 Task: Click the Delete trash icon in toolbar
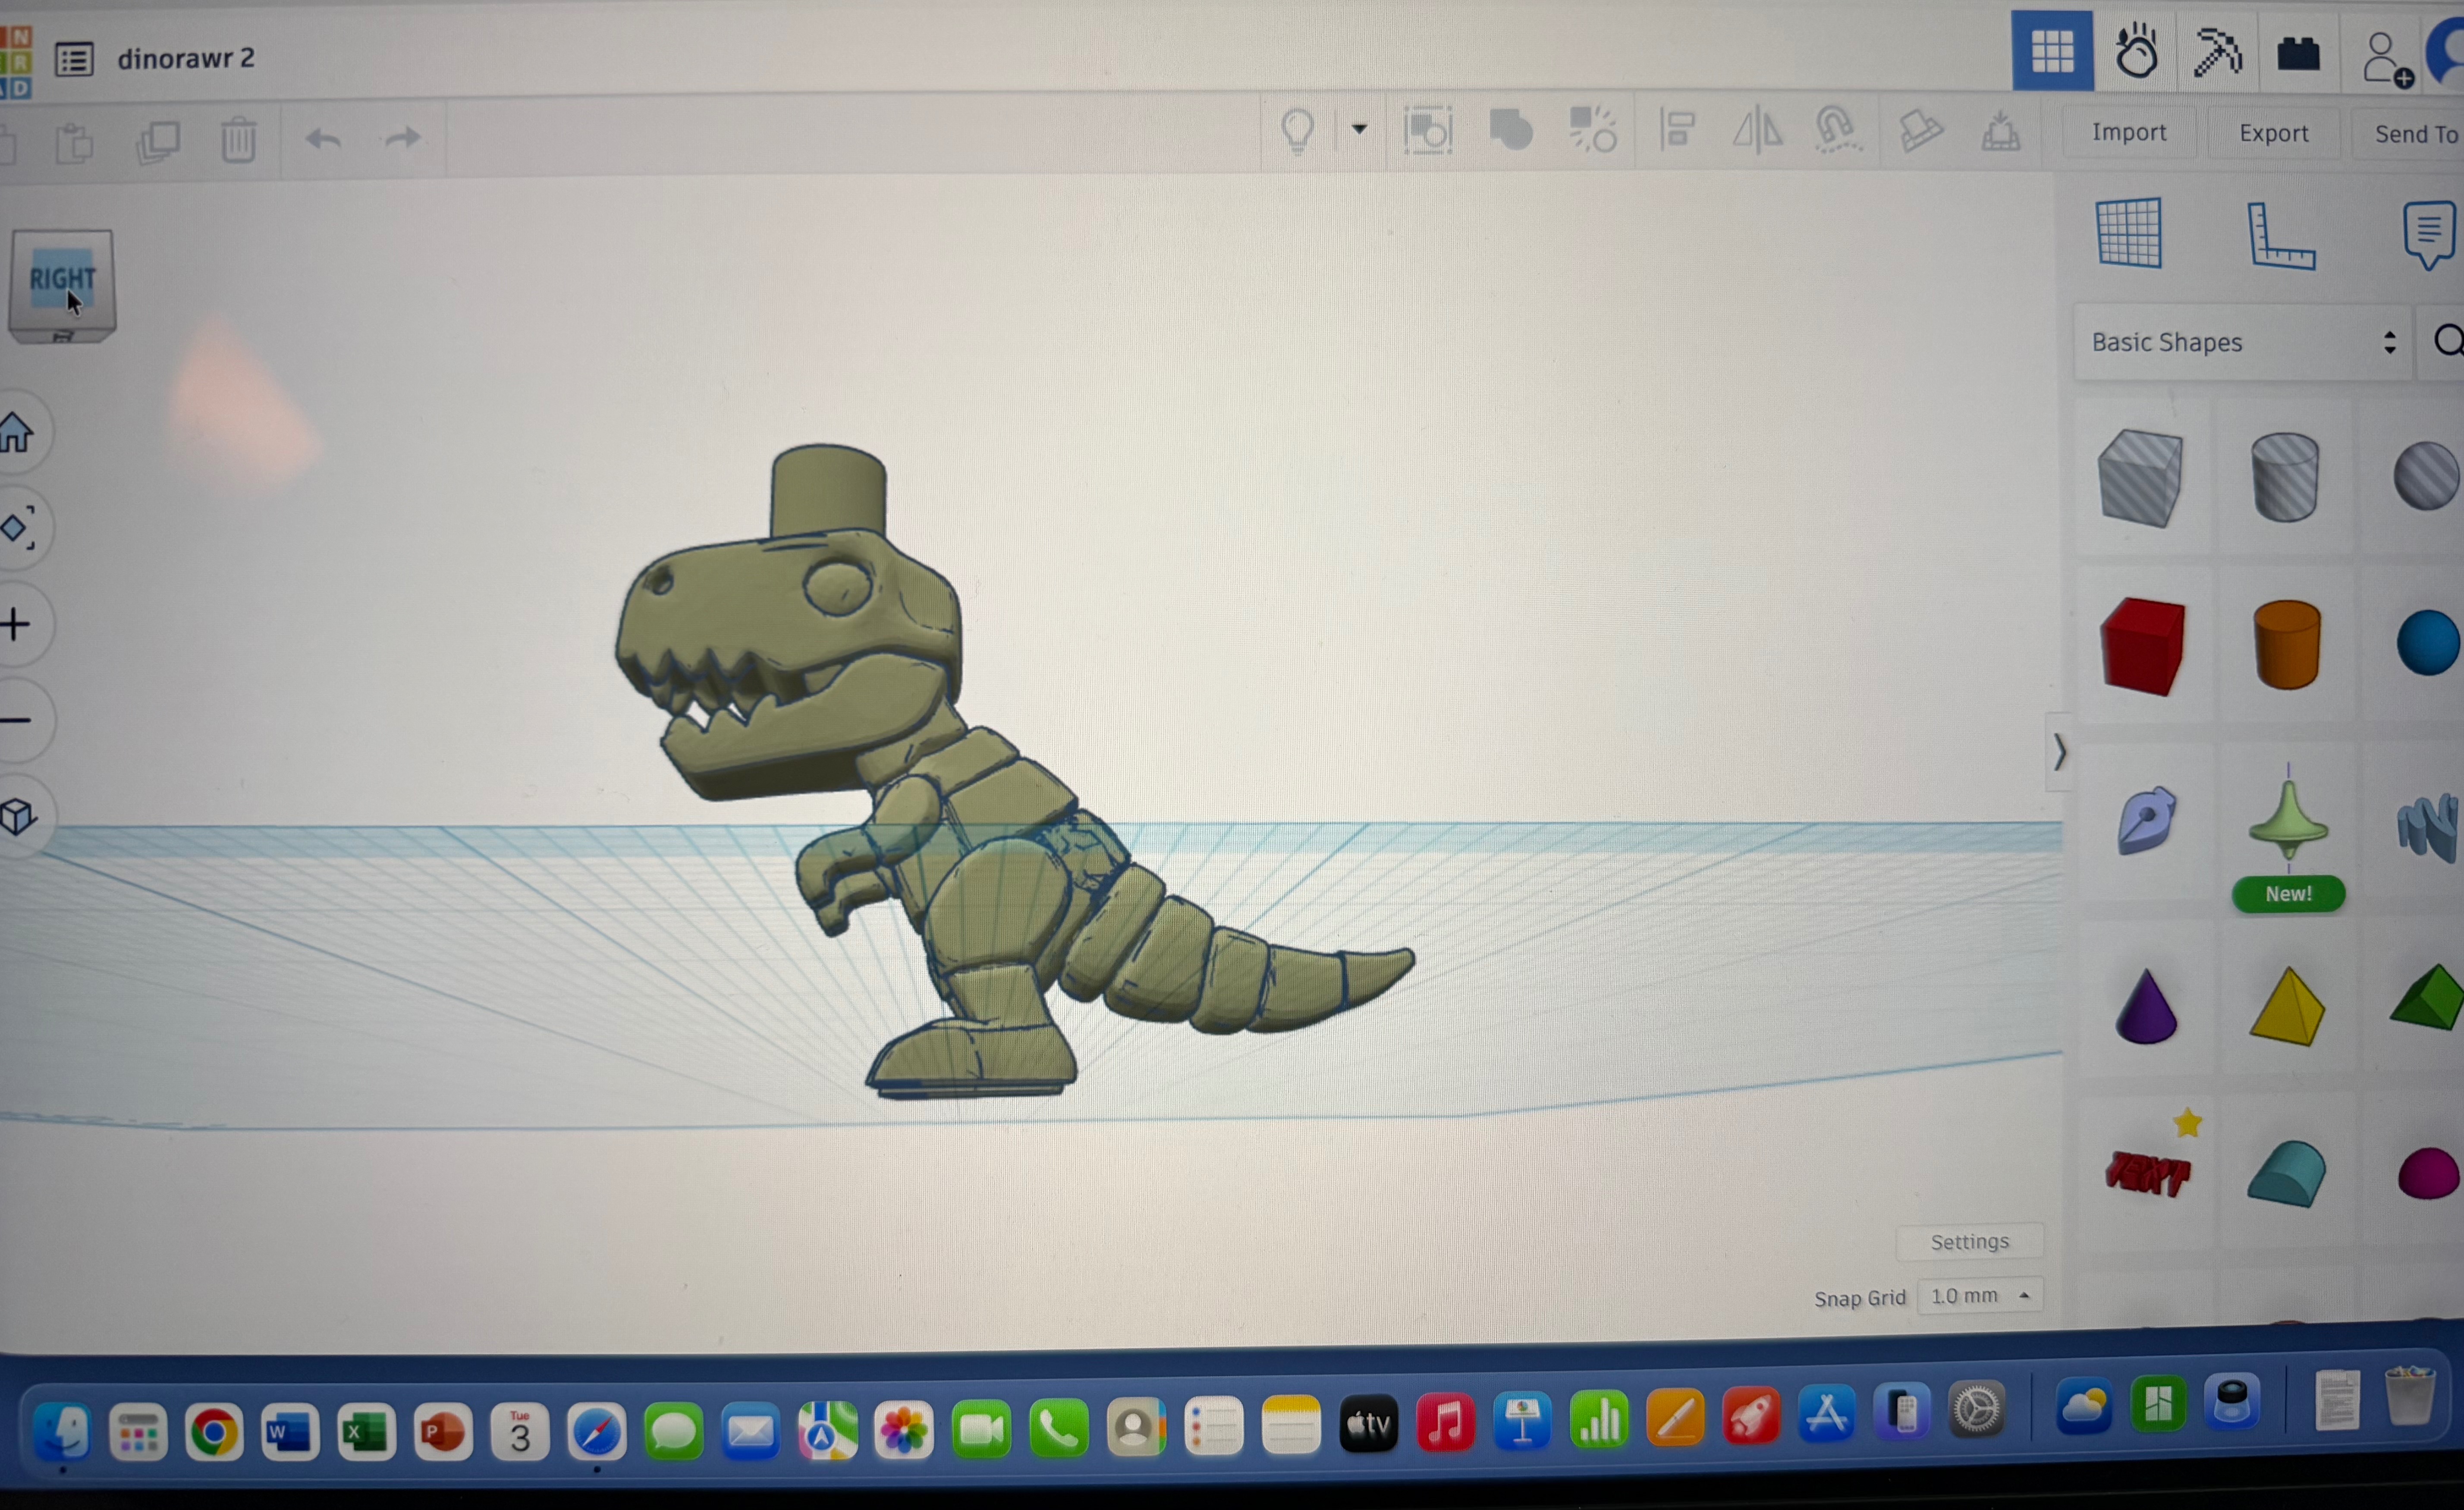(x=238, y=140)
